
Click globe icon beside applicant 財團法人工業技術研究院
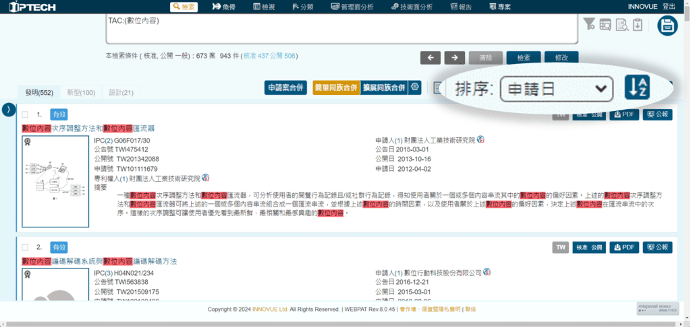click(480, 139)
